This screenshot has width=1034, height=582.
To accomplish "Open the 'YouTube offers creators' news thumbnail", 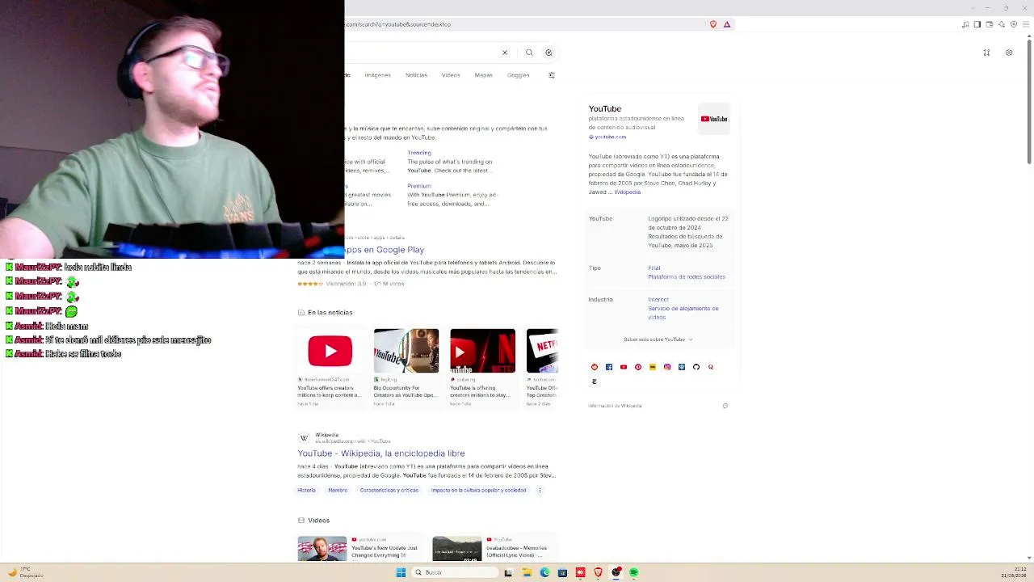I will point(330,351).
